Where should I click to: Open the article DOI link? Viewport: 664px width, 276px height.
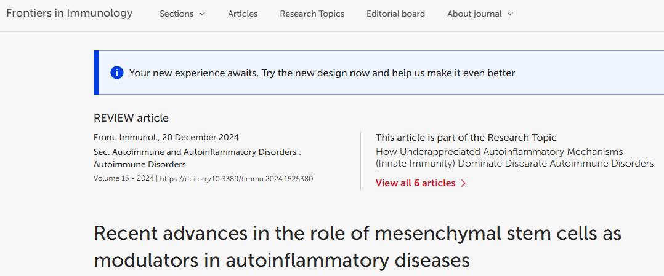point(237,179)
